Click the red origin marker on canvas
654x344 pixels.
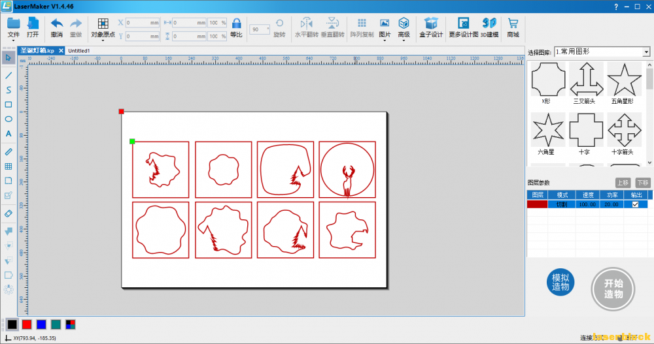click(122, 112)
